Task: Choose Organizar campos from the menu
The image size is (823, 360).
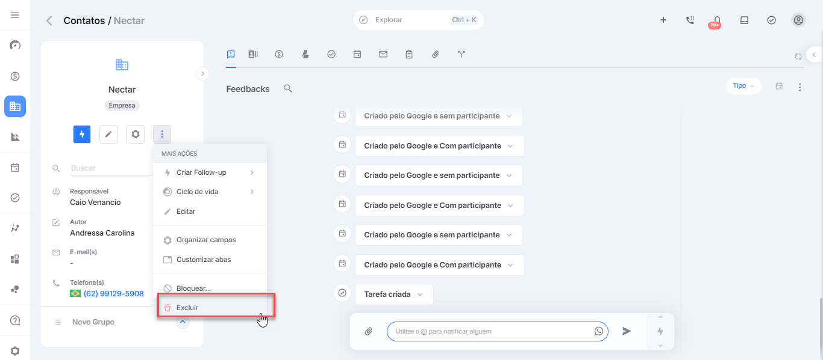Action: tap(210, 240)
